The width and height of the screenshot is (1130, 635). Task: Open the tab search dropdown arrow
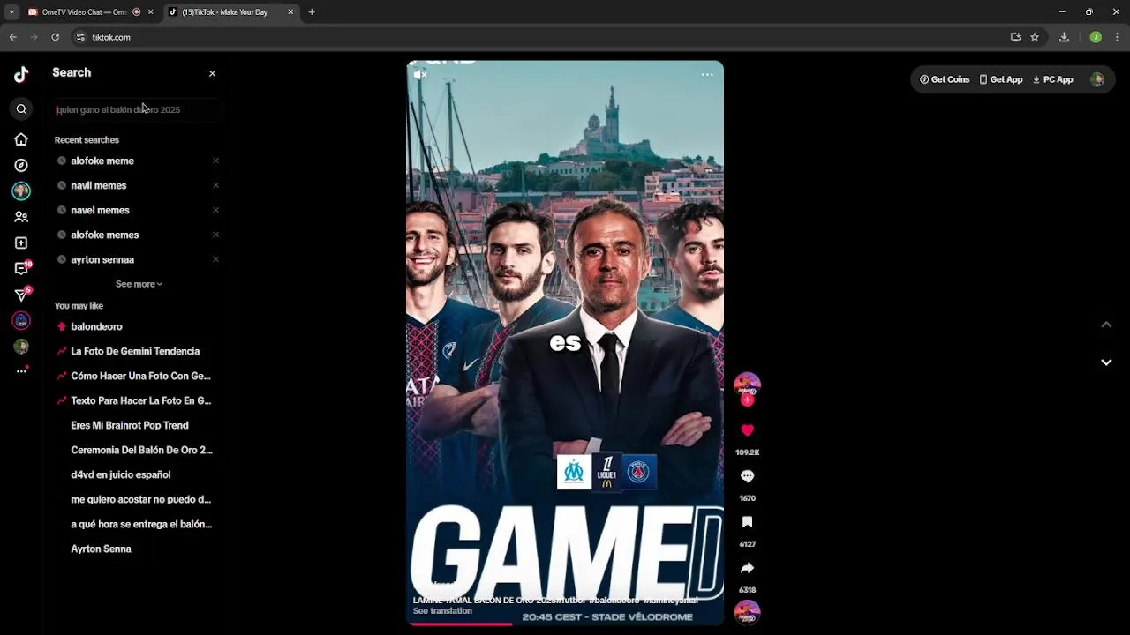[11, 12]
